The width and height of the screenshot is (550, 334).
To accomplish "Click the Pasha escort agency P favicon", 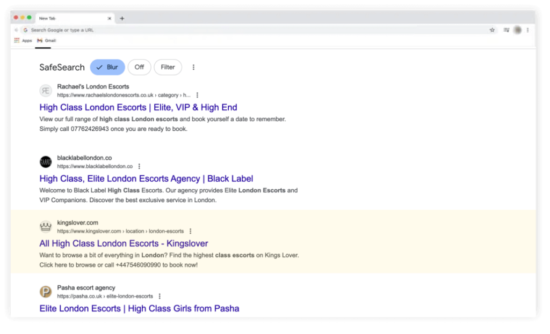I will click(x=46, y=292).
